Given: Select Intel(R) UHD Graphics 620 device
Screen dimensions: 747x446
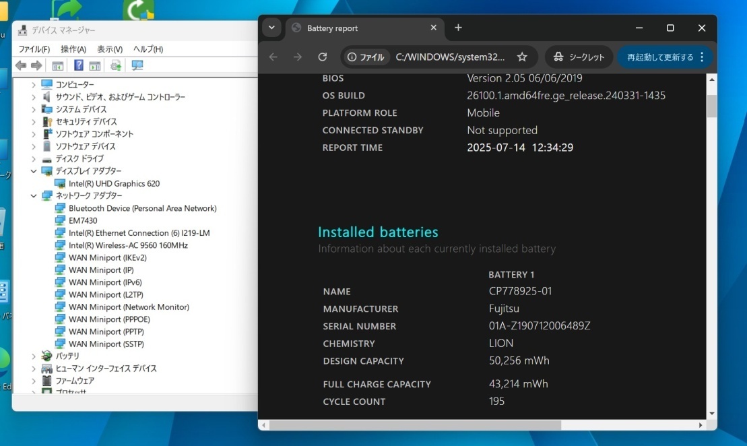Looking at the screenshot, I should pos(114,183).
